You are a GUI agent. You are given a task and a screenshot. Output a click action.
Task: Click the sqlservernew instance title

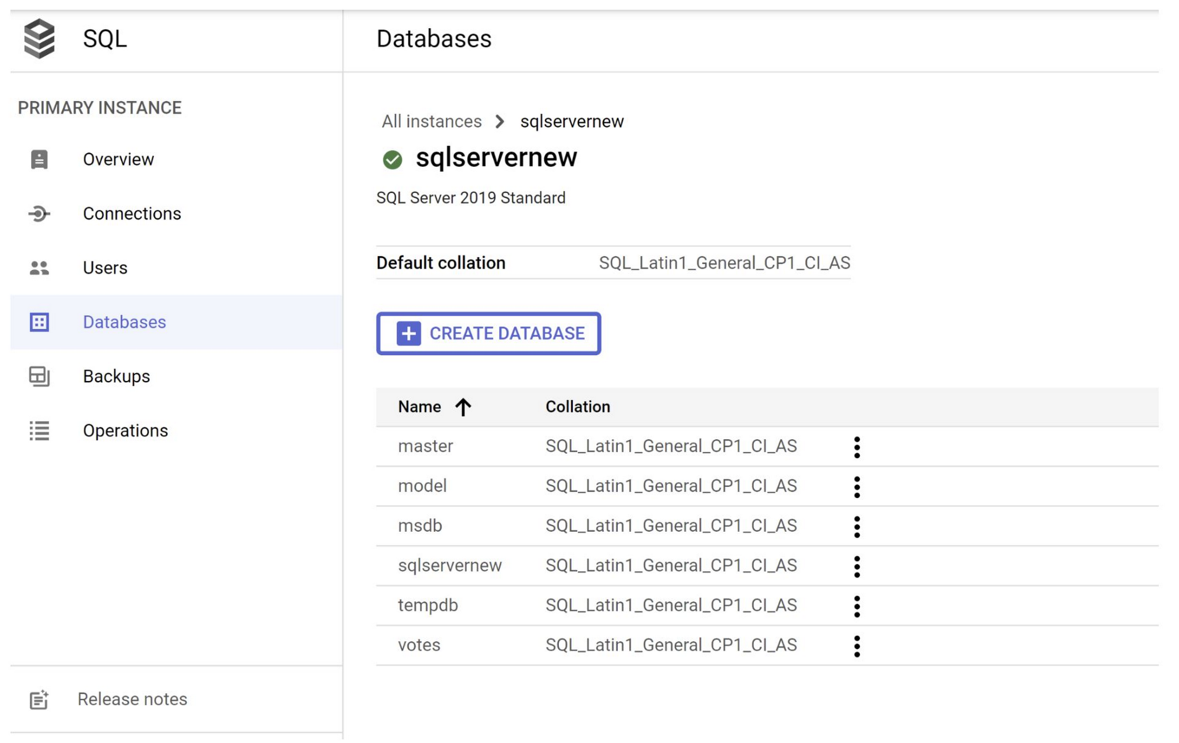(496, 158)
